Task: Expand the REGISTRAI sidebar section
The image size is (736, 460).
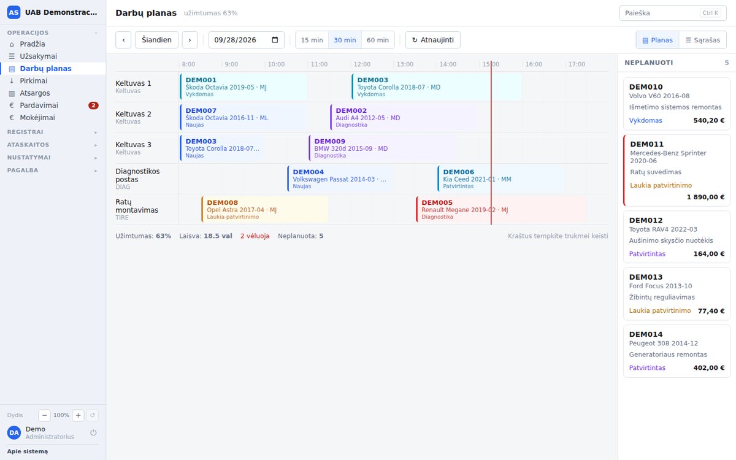Action: pos(53,132)
